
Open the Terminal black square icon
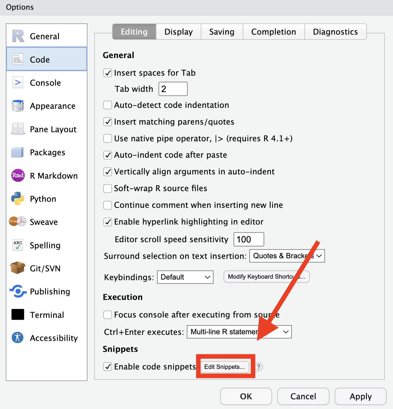tap(18, 314)
